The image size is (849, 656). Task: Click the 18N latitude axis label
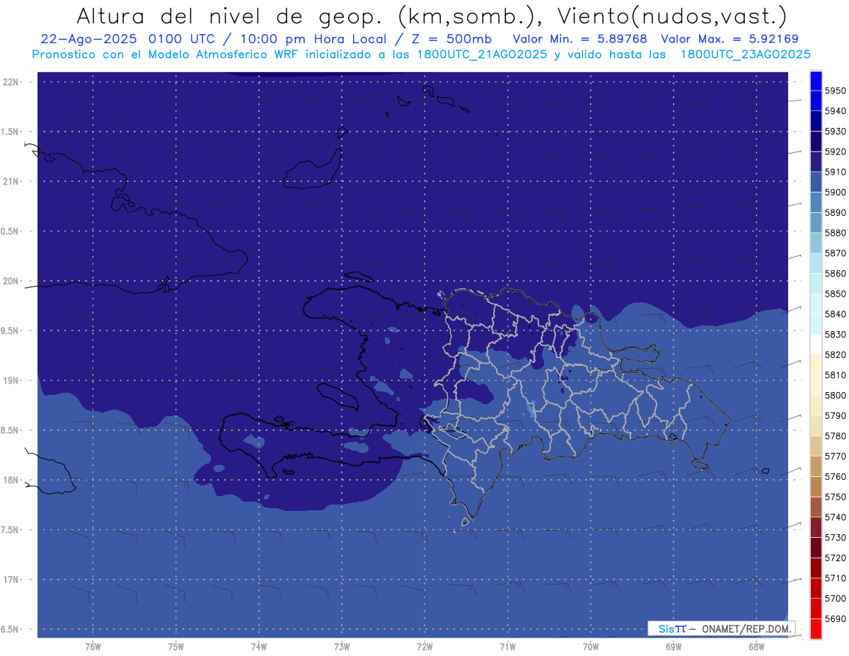11,480
